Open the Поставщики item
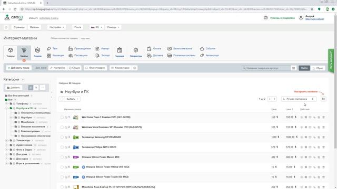 (x=78, y=56)
